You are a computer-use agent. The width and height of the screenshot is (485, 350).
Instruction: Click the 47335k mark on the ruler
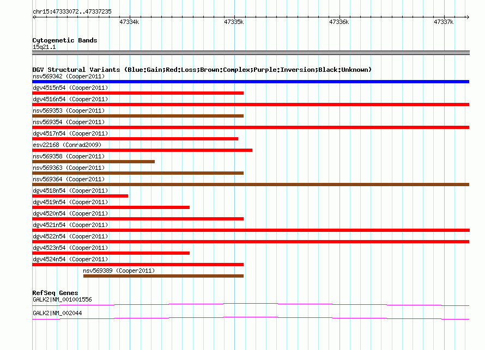click(234, 22)
